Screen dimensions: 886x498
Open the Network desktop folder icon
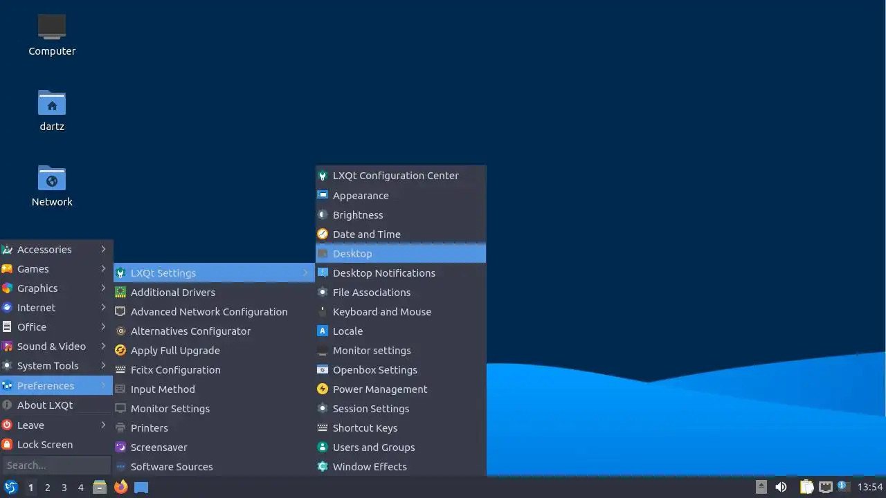pyautogui.click(x=52, y=186)
